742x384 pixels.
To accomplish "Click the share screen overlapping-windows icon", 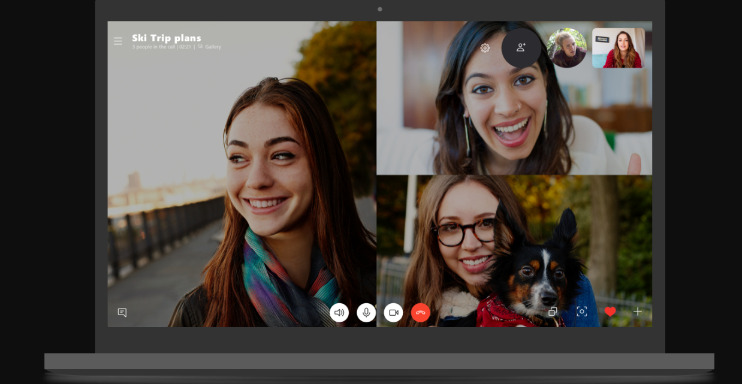I will (553, 312).
